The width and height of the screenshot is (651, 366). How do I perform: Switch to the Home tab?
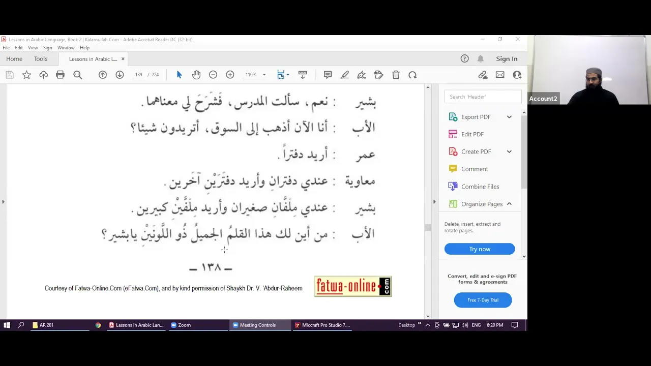pos(14,59)
